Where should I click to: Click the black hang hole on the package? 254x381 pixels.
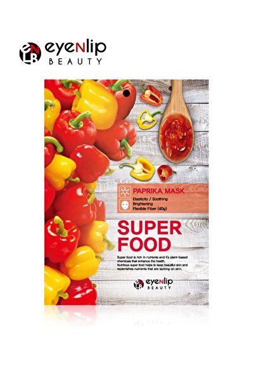[x=126, y=93]
